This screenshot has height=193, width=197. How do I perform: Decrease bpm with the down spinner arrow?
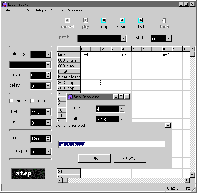point(48,140)
